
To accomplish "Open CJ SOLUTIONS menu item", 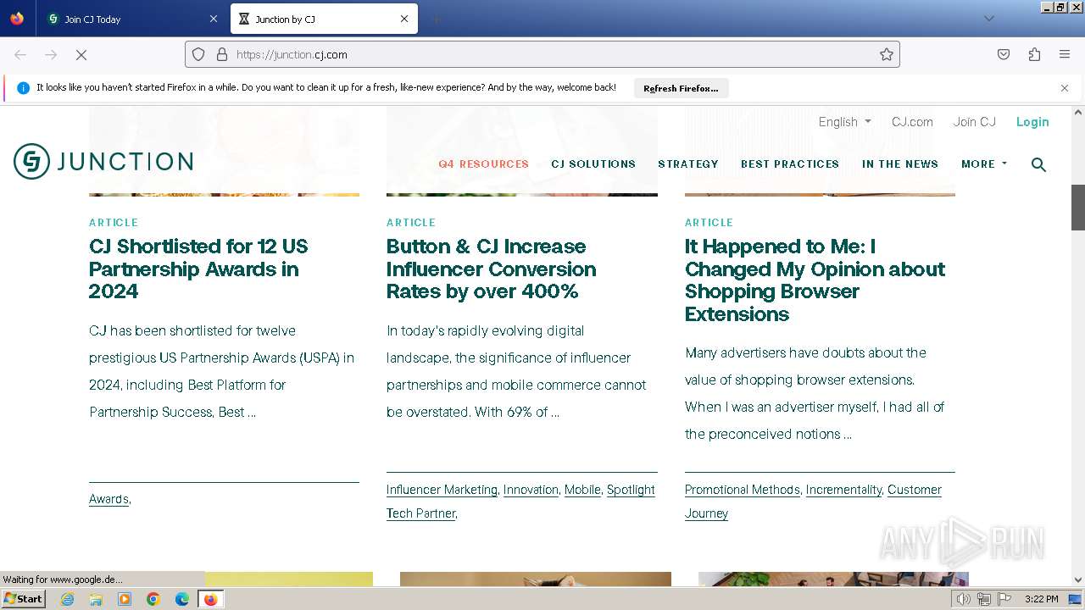I will 593,164.
